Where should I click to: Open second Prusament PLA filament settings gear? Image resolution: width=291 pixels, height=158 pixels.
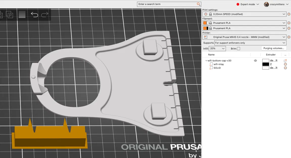pyautogui.click(x=289, y=28)
